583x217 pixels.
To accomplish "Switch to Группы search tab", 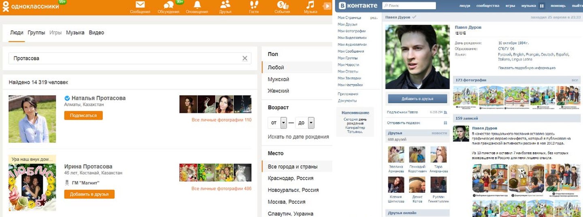I will click(x=36, y=33).
